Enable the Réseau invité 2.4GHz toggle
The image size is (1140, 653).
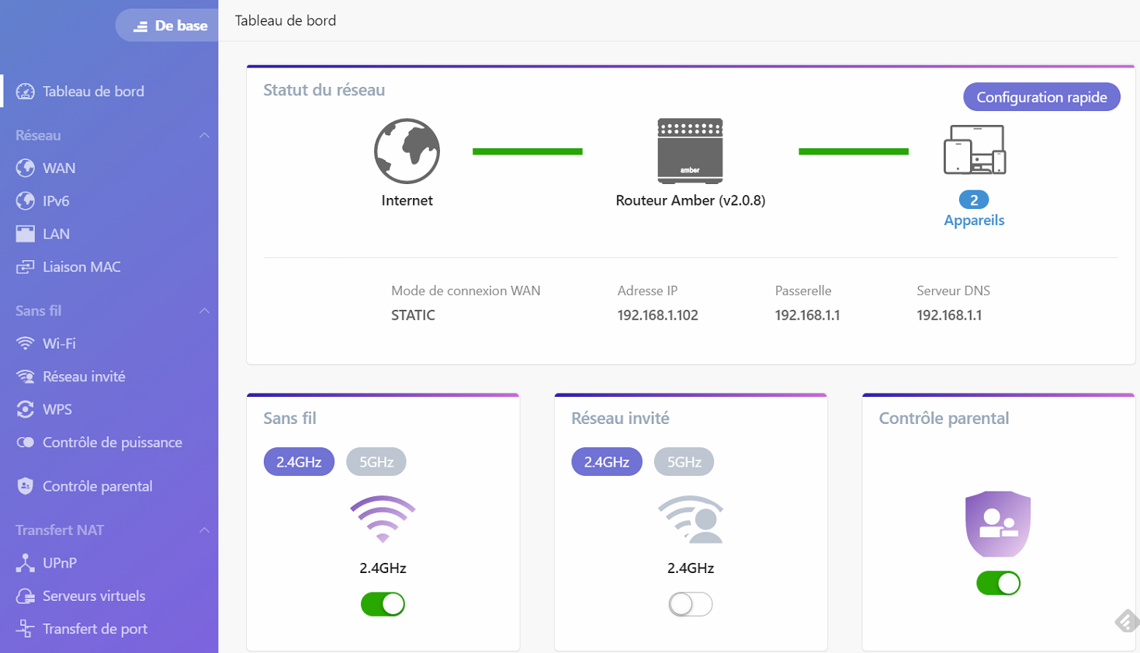pos(691,604)
